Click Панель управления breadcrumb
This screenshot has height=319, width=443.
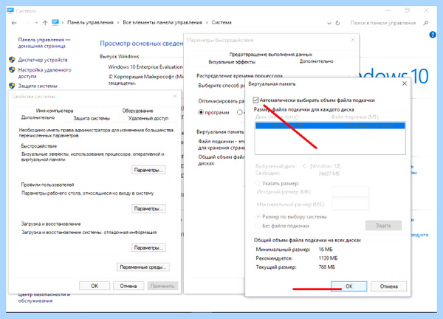(x=90, y=23)
